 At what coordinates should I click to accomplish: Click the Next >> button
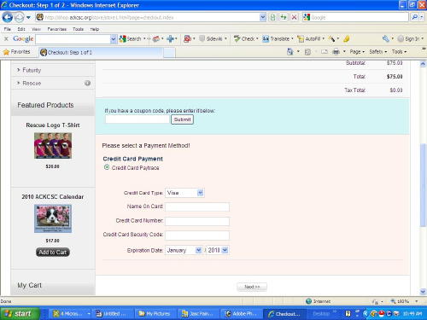pos(252,287)
